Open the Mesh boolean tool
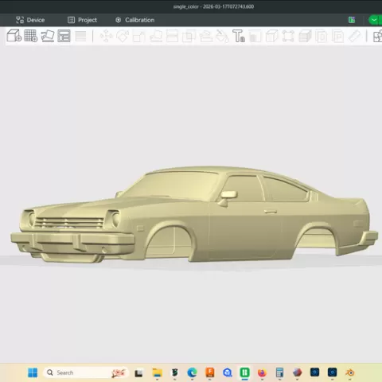 tap(189, 37)
